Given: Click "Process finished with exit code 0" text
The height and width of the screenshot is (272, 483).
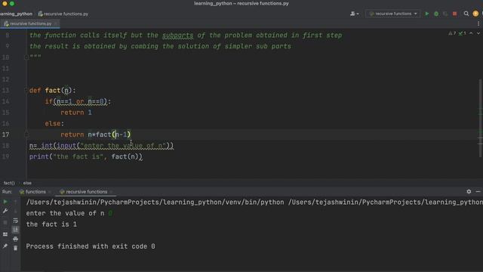Looking at the screenshot, I should [x=91, y=246].
